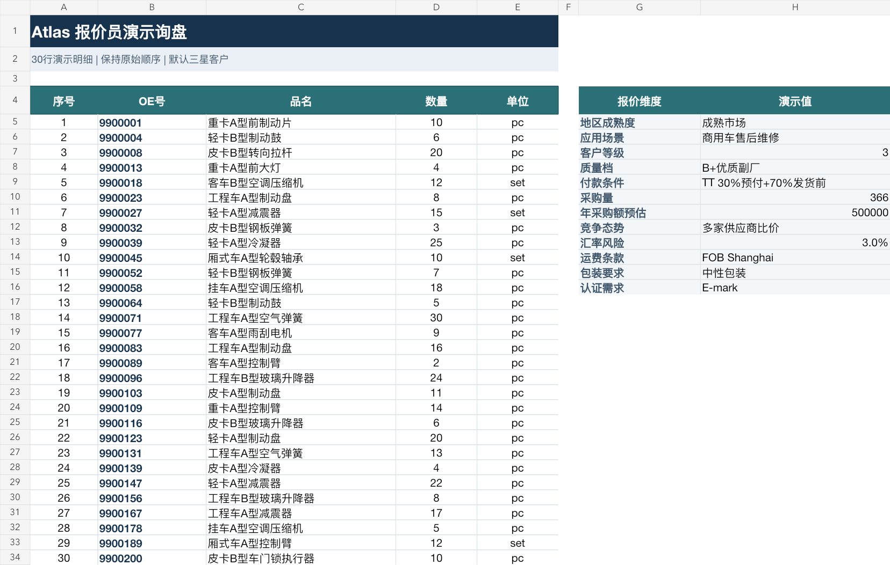890x565 pixels.
Task: Select serial number cell 15
Action: [x=64, y=333]
